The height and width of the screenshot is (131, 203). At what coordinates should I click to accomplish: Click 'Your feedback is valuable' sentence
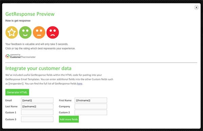pos(37,44)
